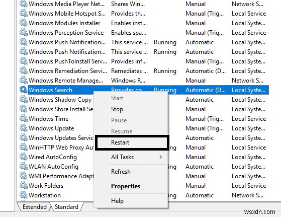
Task: Click gear icon beside Windows Media Player Network
Action: [23, 4]
